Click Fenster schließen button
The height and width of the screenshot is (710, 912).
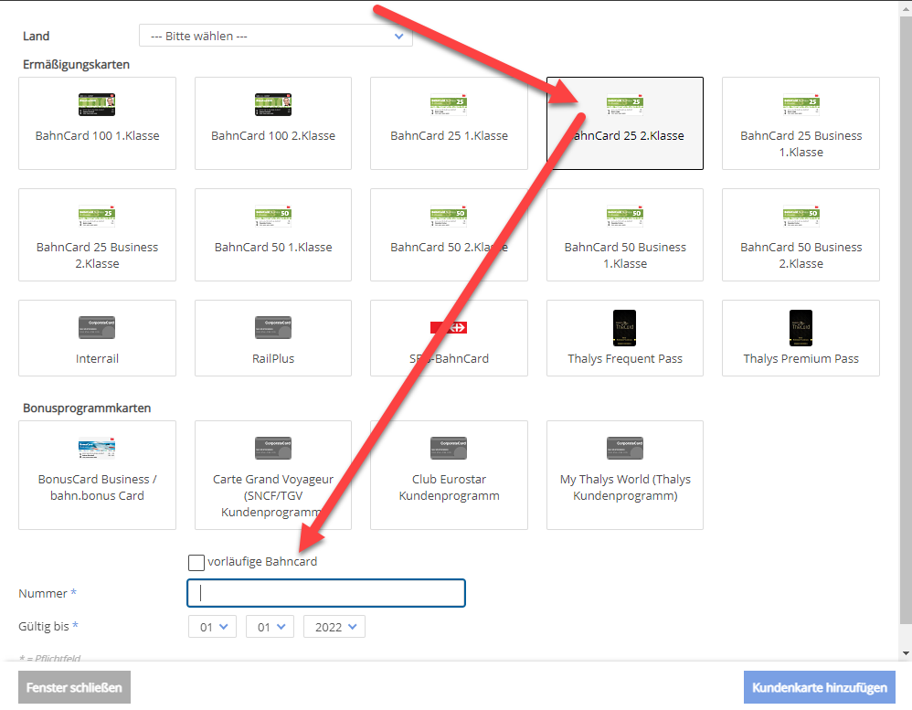coord(74,687)
